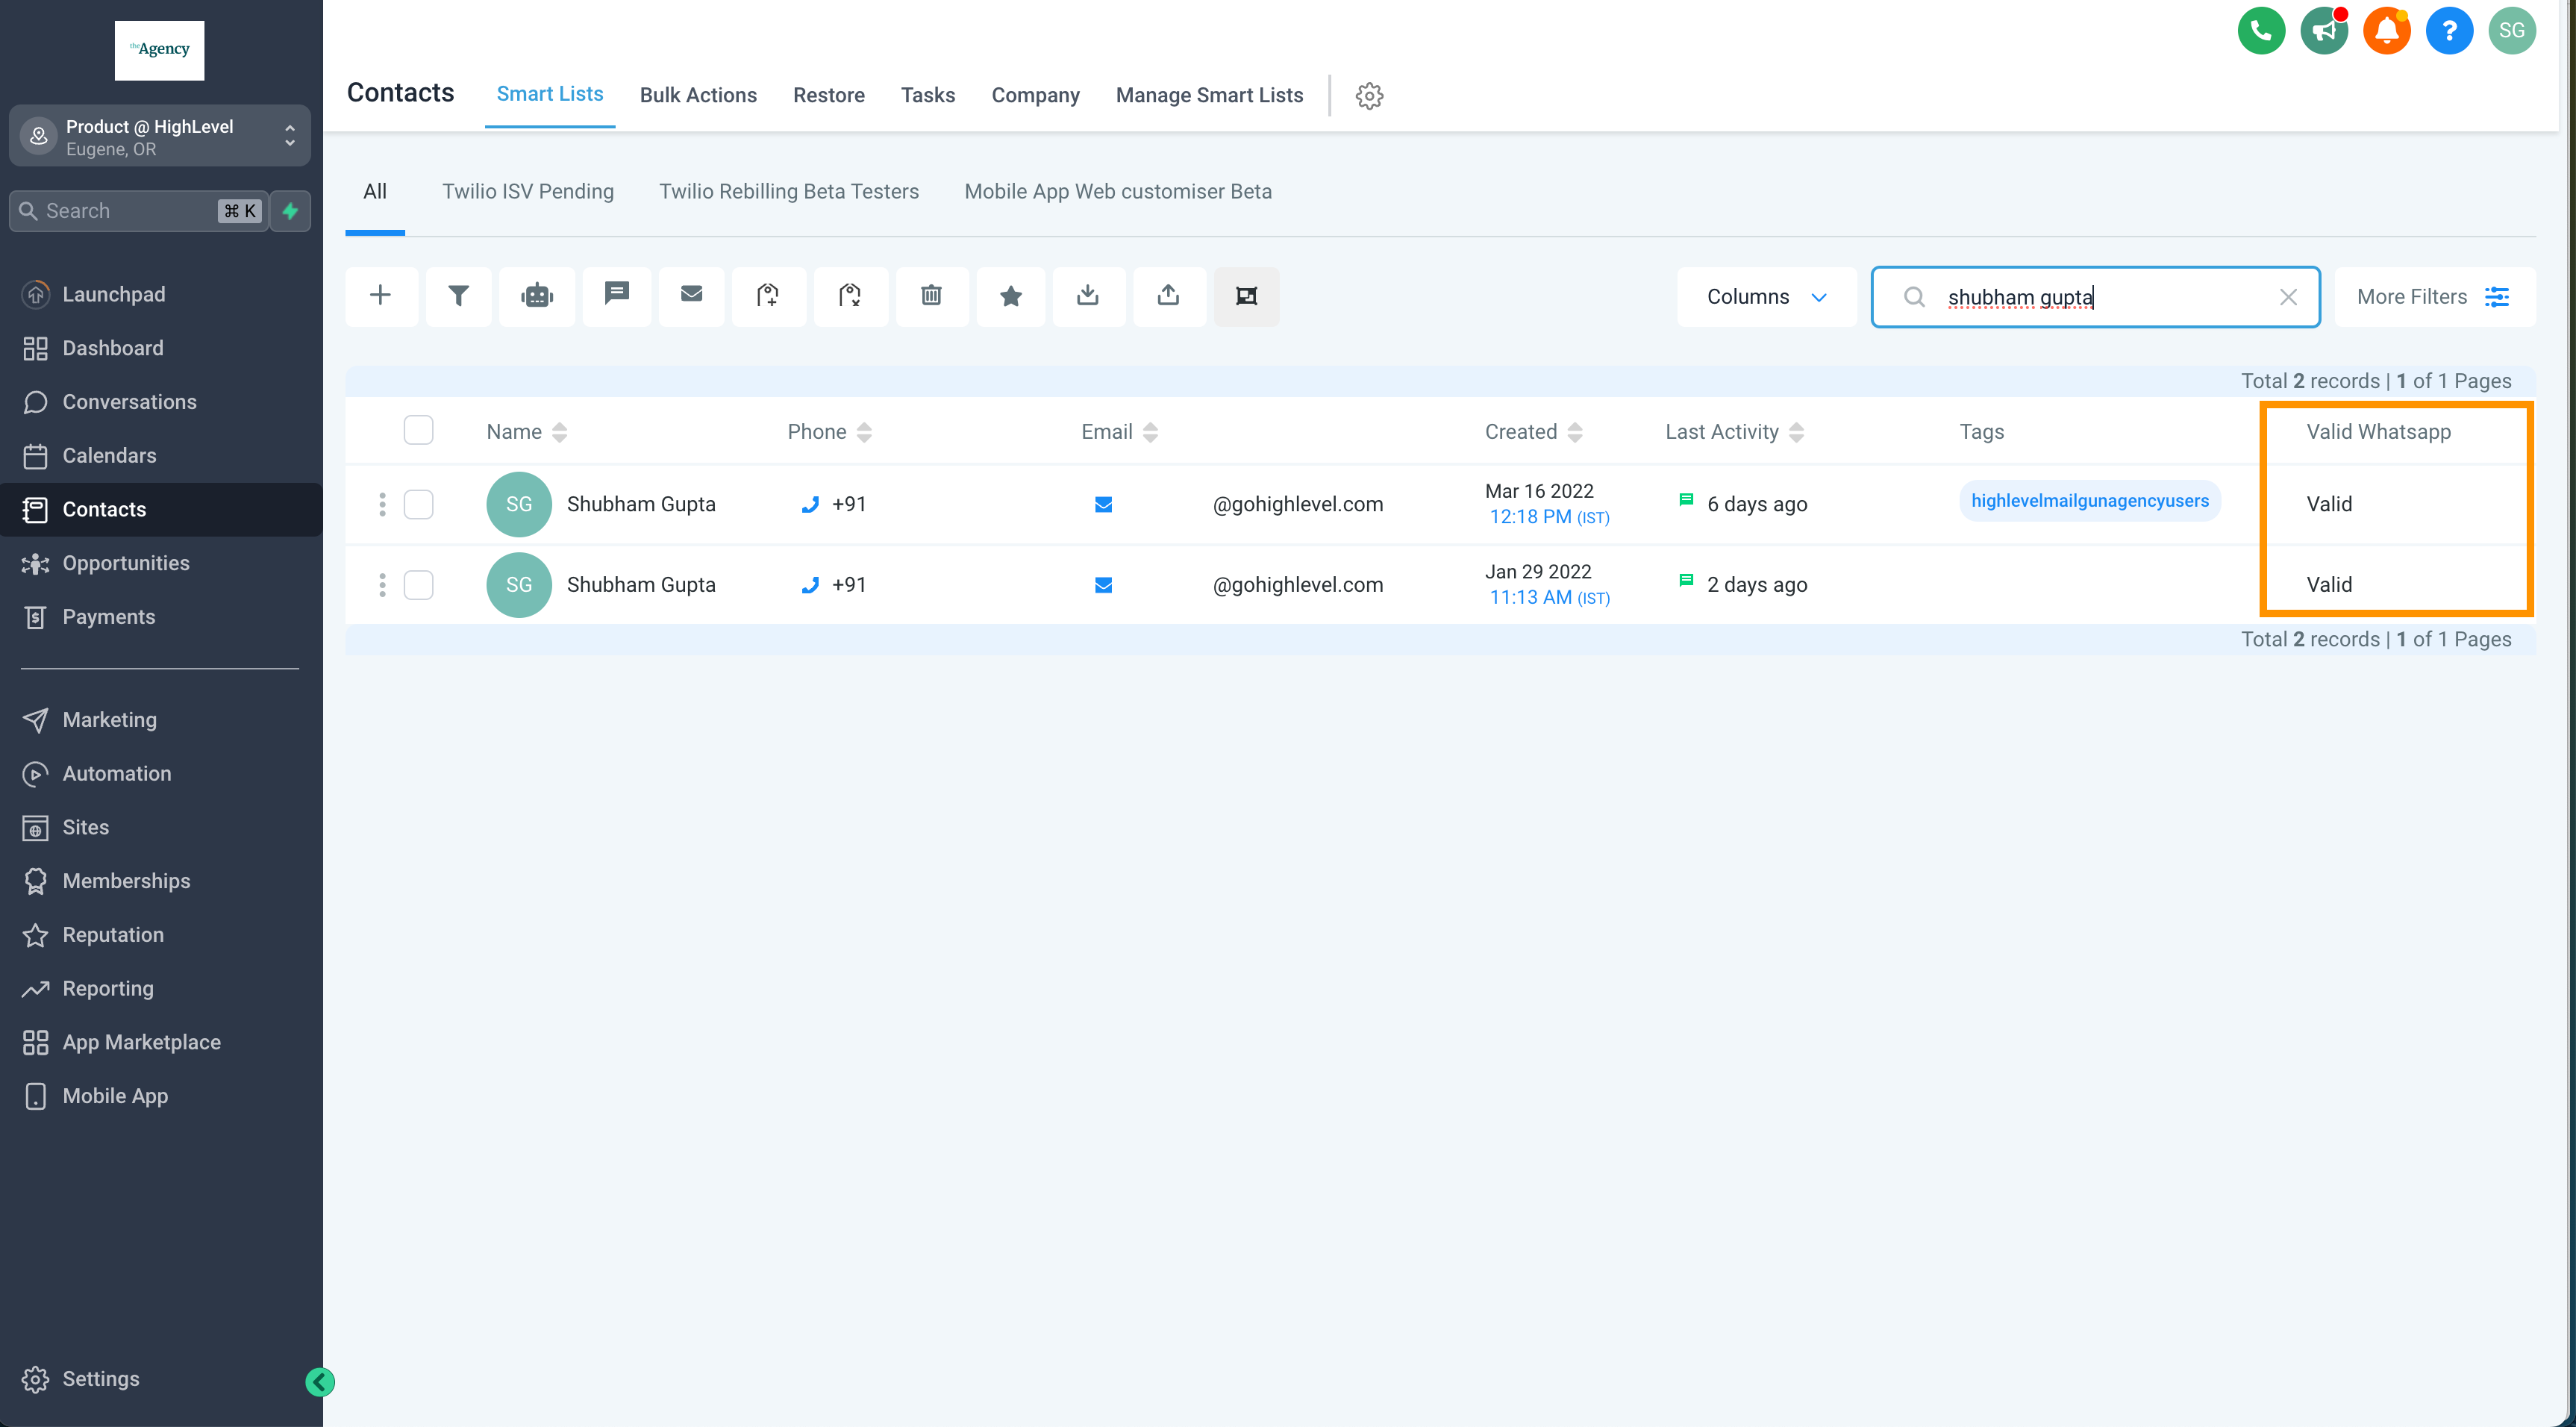Select Twilio ISV Pending list
The image size is (2576, 1427).
pyautogui.click(x=528, y=192)
